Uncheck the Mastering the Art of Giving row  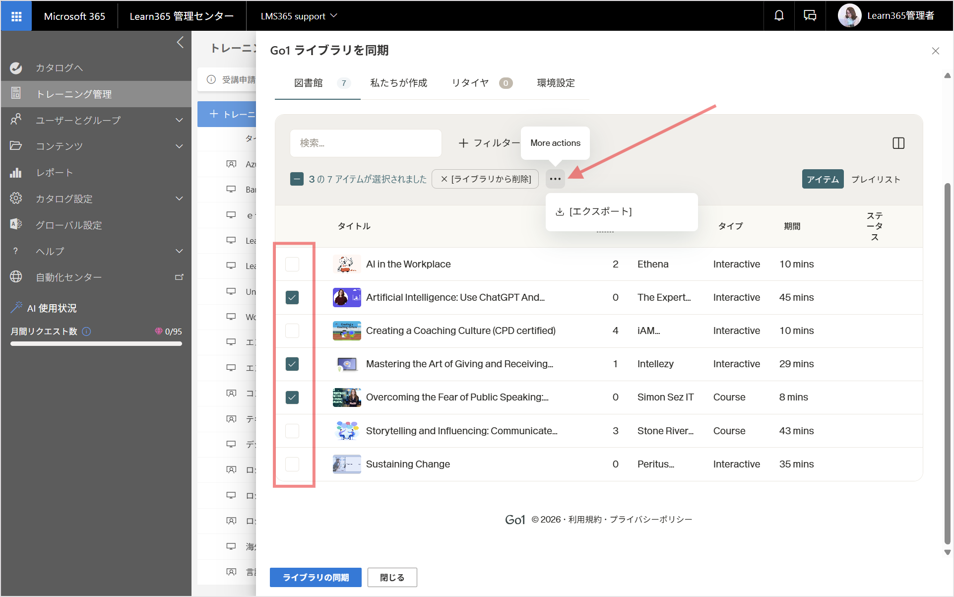point(292,364)
